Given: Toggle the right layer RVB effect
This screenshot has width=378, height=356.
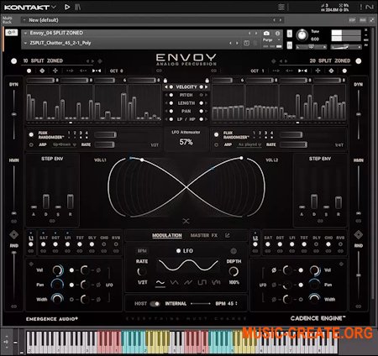Looking at the screenshot, I should (340, 244).
